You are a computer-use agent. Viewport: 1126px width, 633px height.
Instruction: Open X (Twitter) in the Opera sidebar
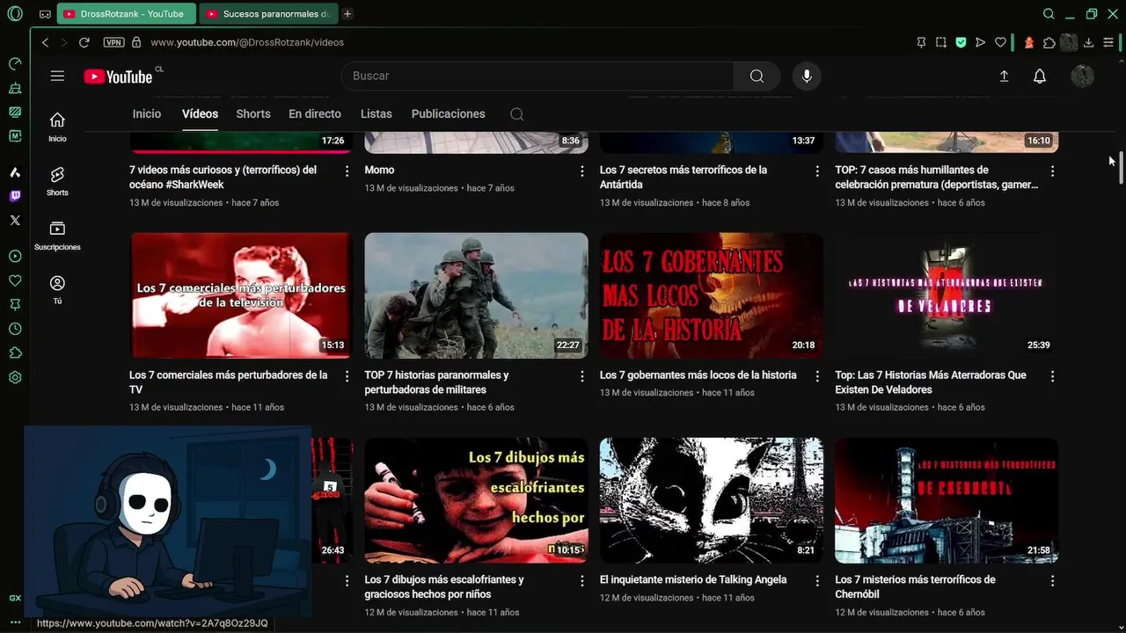point(15,221)
